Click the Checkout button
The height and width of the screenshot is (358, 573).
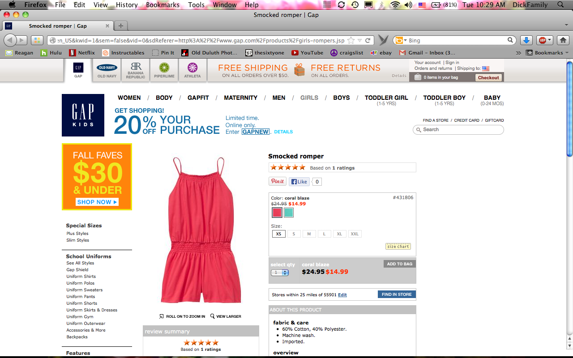[x=488, y=77]
